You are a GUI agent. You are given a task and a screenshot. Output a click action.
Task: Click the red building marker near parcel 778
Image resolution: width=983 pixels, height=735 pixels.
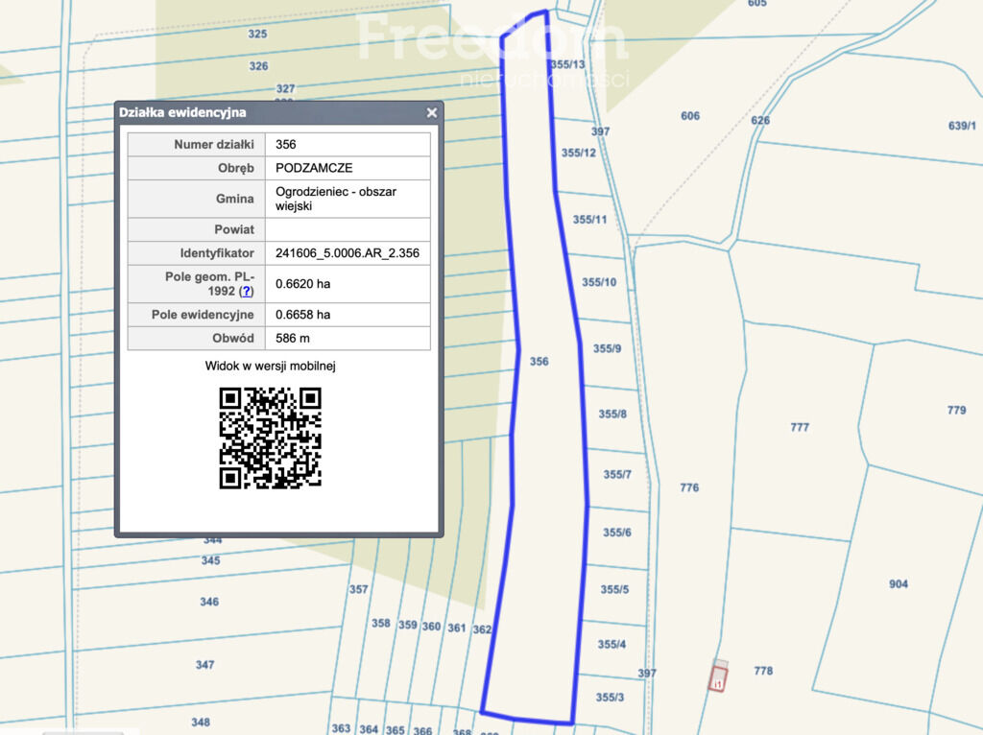coord(717,677)
